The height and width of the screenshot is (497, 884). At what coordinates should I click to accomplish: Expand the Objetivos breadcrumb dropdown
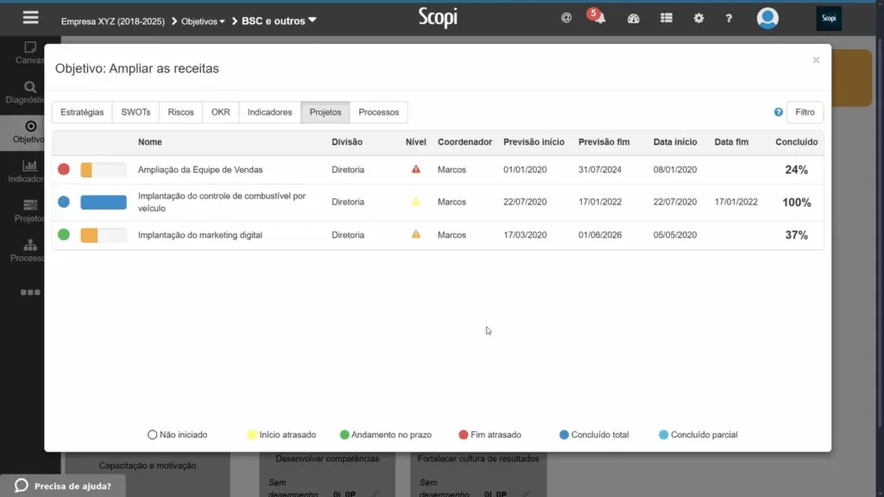click(x=203, y=22)
